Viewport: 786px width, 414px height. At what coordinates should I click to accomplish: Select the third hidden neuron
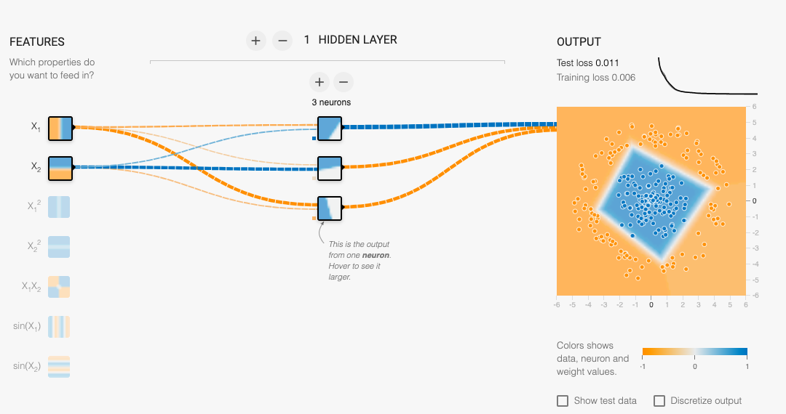tap(330, 208)
